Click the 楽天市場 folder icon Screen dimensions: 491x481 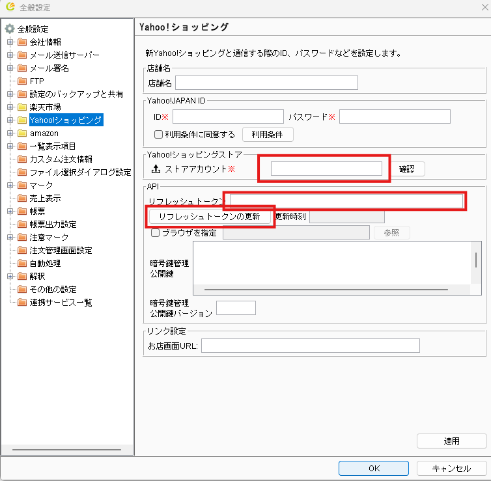click(22, 107)
